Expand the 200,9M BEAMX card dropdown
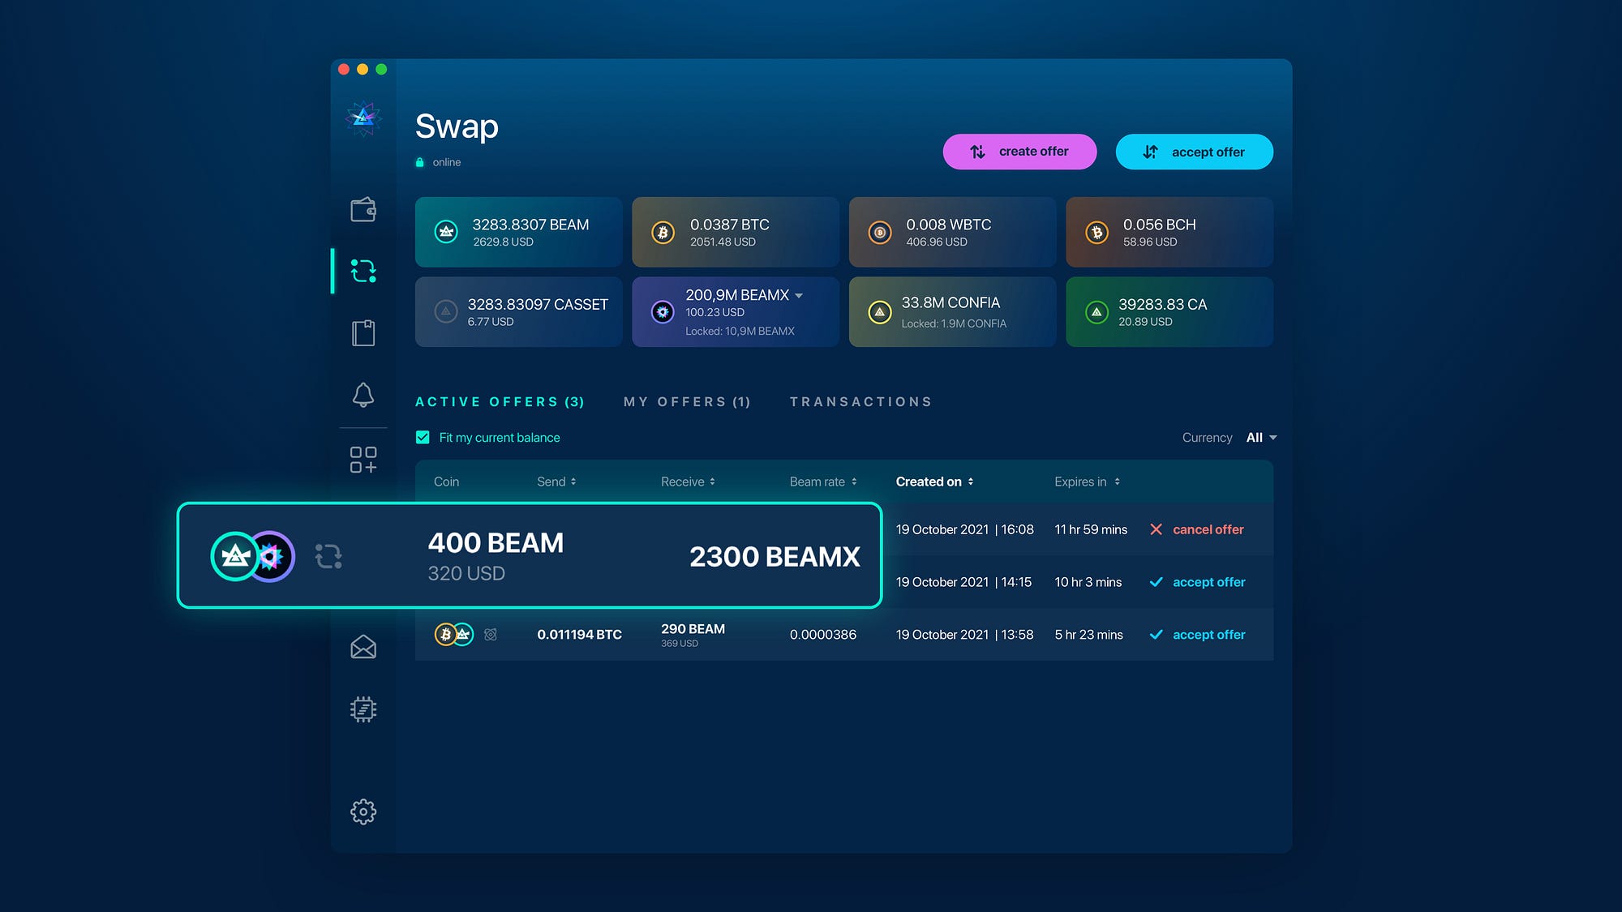The image size is (1622, 912). (x=799, y=295)
